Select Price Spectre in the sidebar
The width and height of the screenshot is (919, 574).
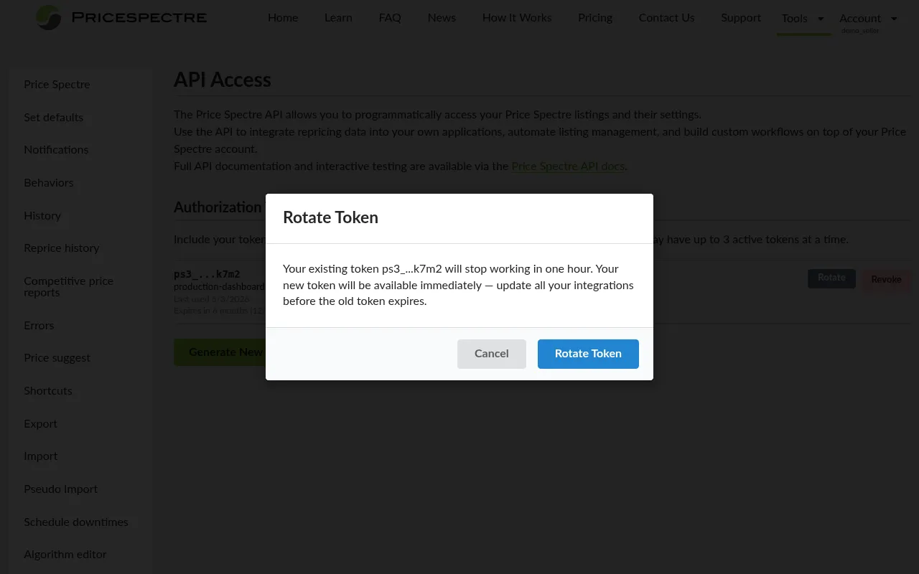click(x=57, y=85)
